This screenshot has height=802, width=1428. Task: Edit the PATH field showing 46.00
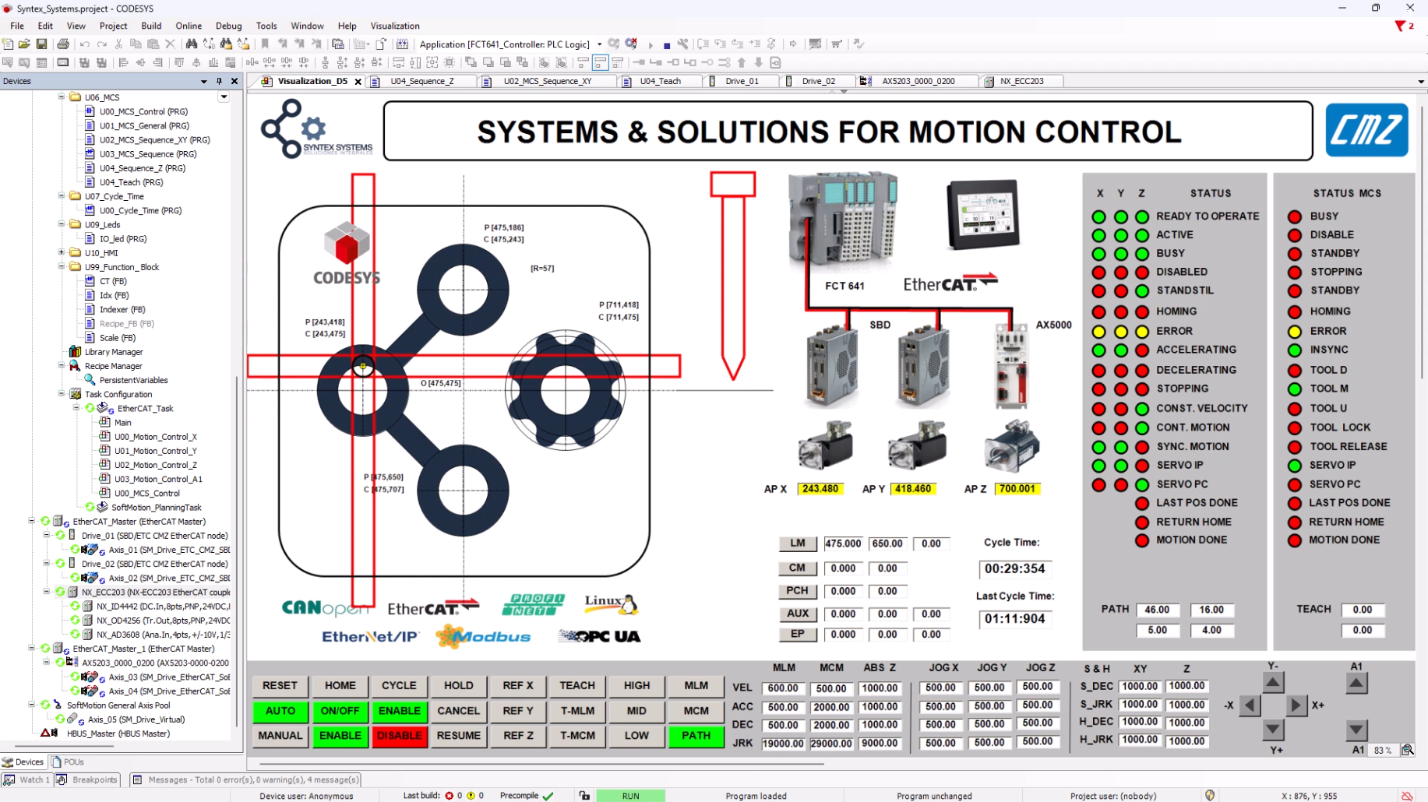click(1157, 610)
